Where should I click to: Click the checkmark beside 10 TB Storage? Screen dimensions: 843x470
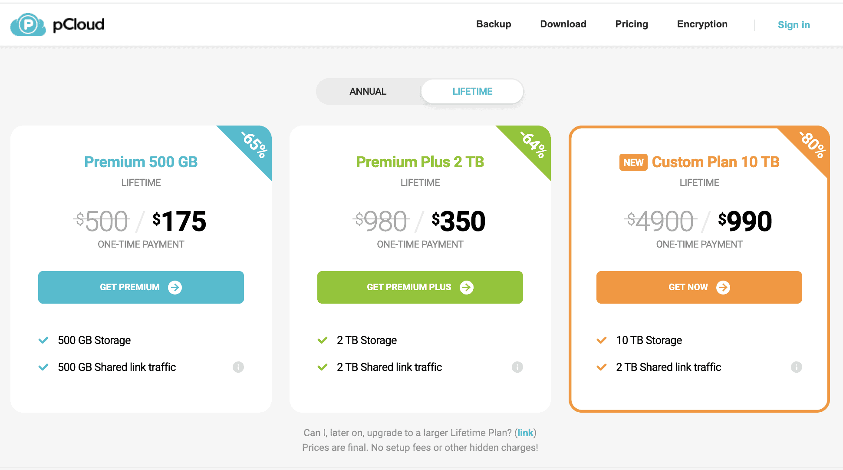point(602,340)
